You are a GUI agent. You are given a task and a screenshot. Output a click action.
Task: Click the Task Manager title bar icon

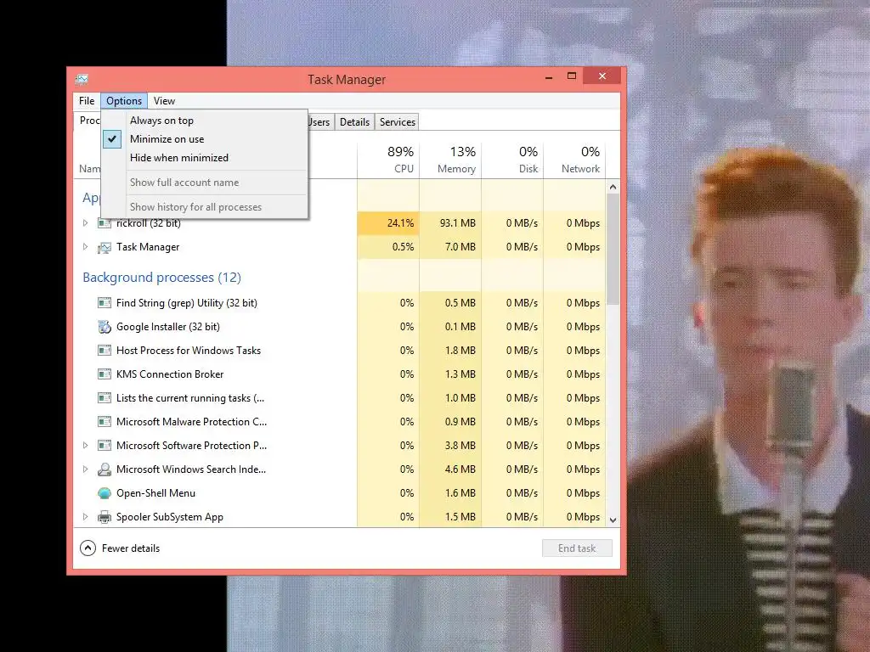82,79
